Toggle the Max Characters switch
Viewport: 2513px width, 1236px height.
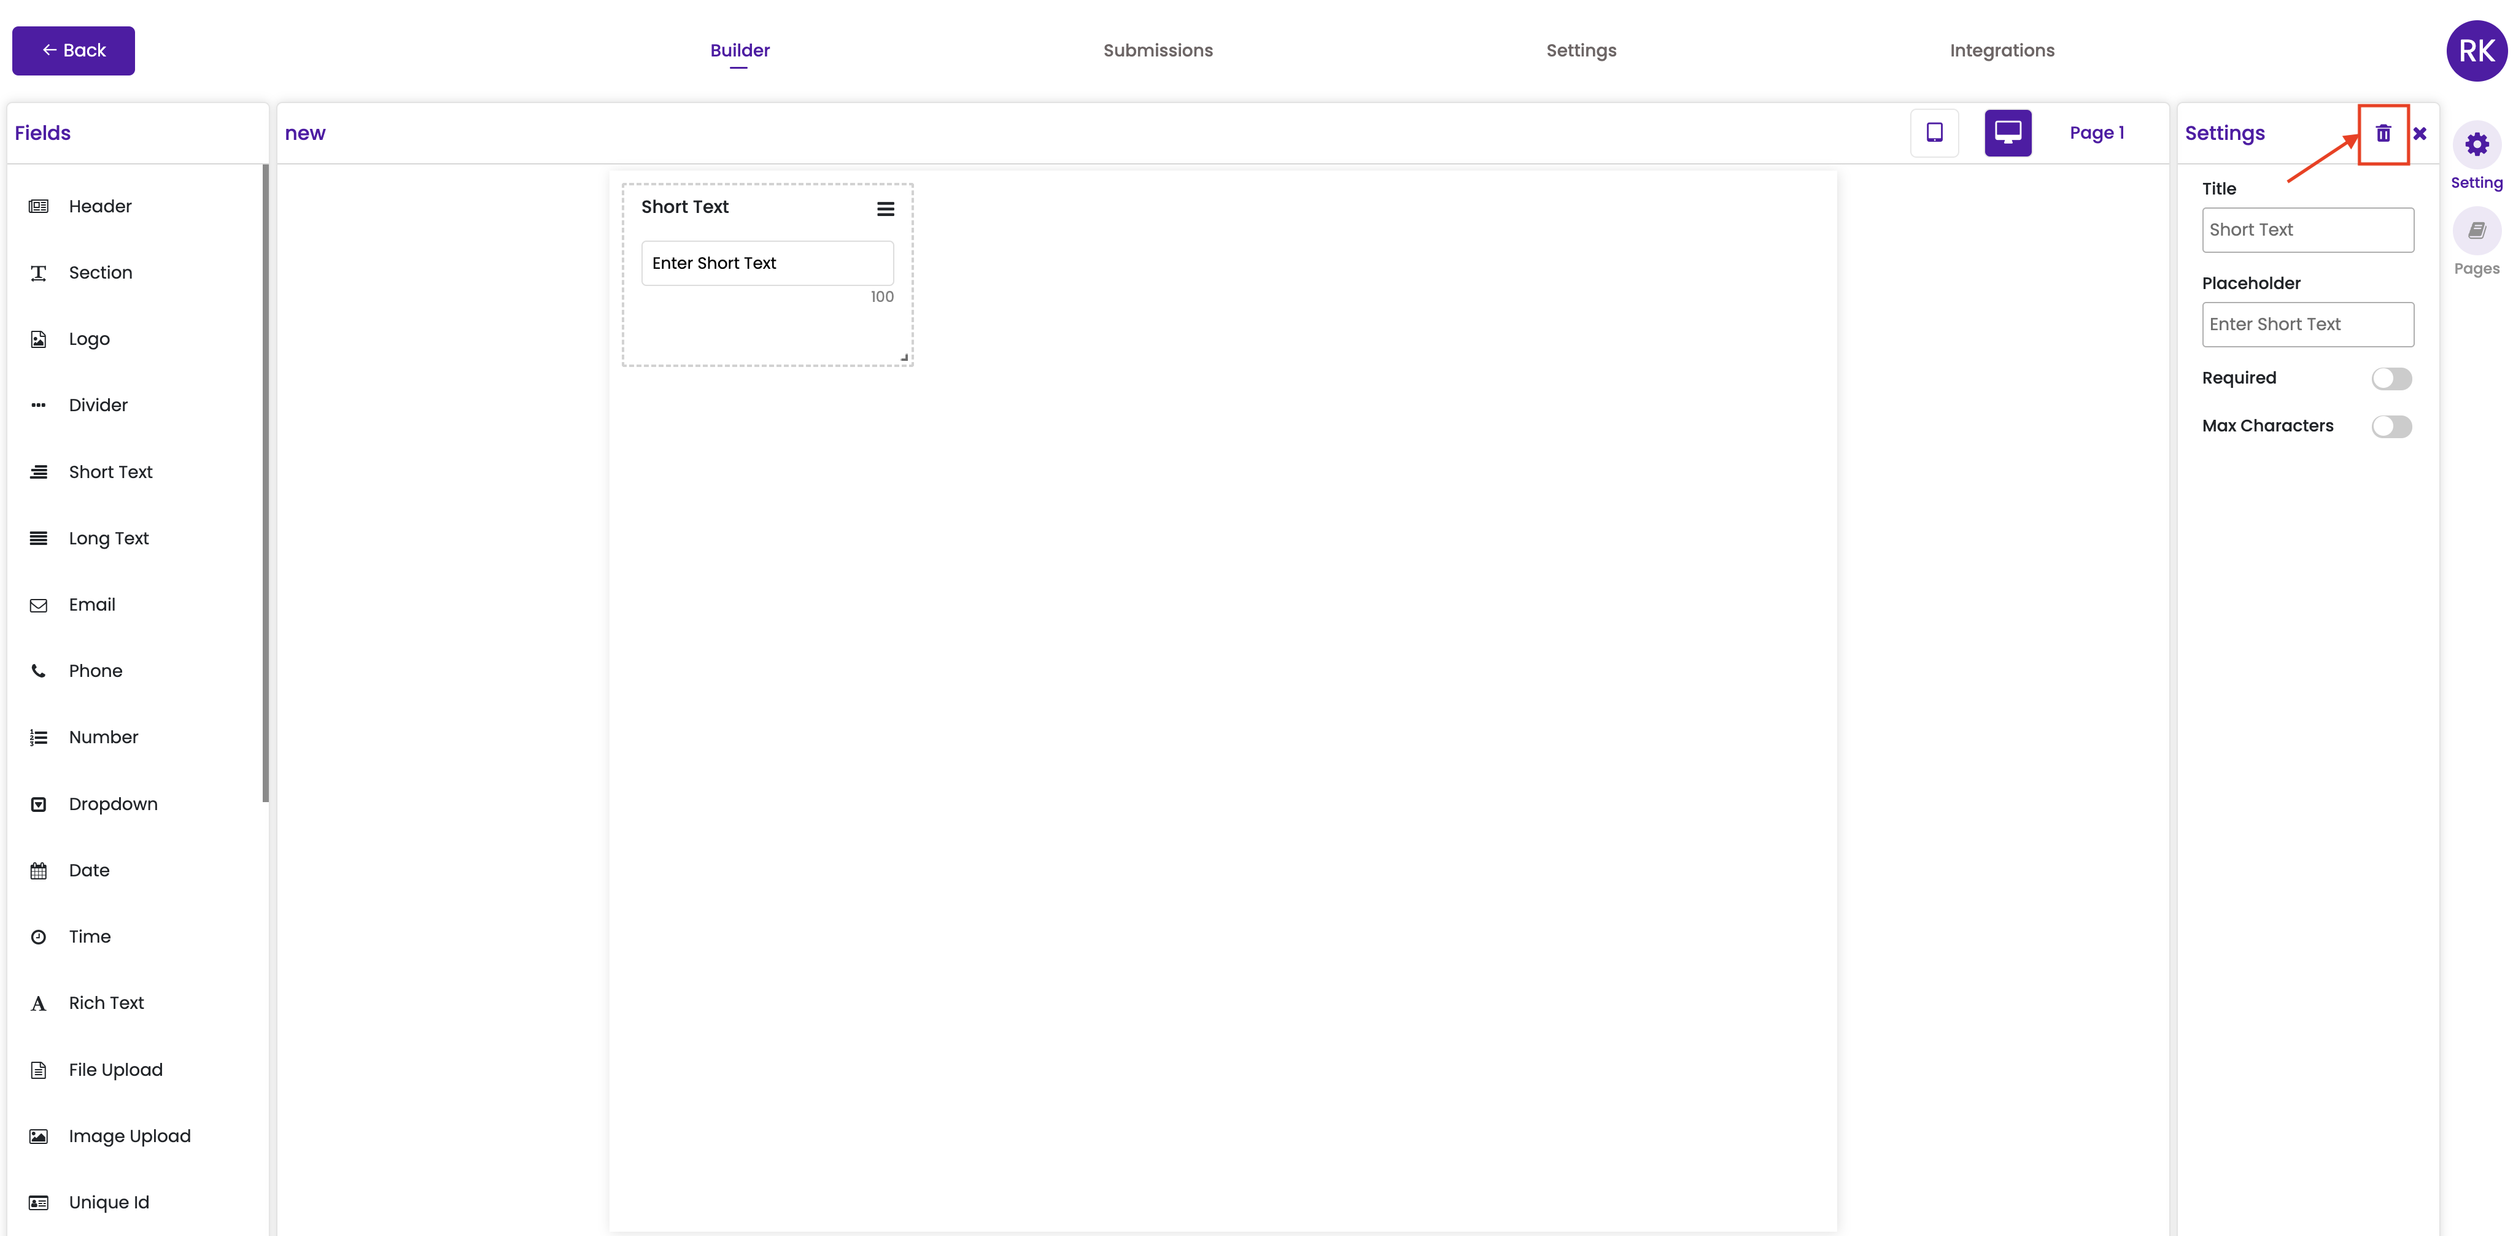(x=2391, y=427)
